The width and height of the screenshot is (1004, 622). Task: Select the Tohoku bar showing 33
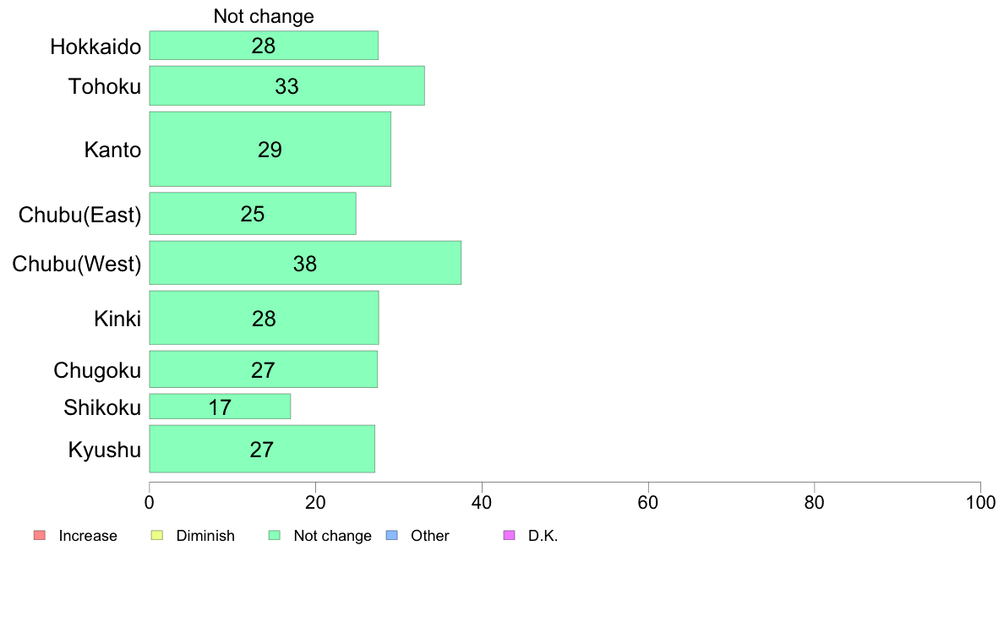[286, 86]
